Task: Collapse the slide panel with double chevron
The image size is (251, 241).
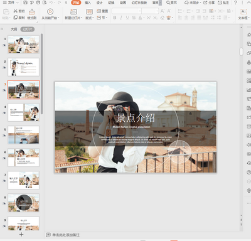Action: tap(2, 29)
